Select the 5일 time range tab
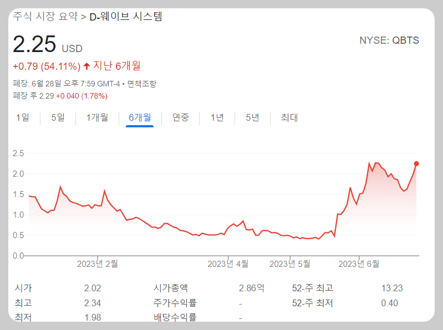 (x=58, y=117)
